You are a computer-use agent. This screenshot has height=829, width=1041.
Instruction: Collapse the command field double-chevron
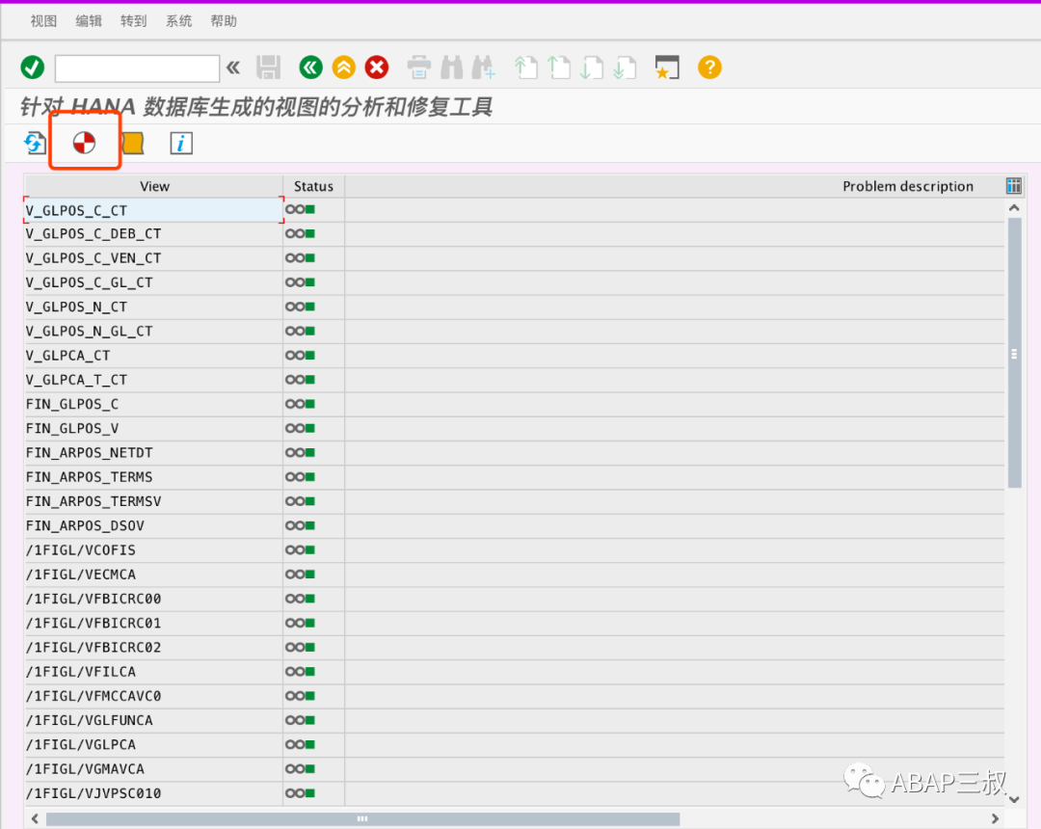[233, 67]
